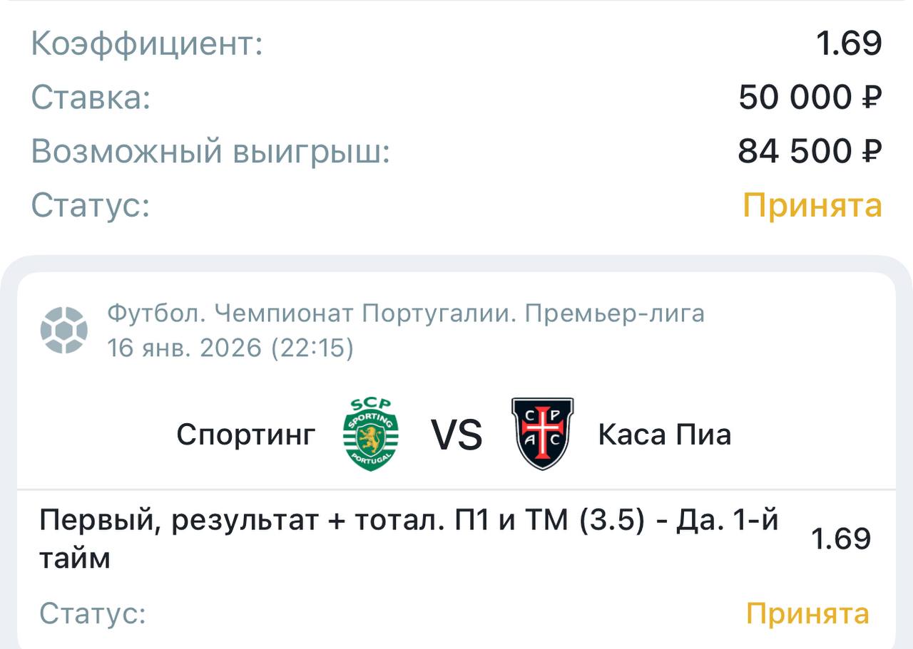The width and height of the screenshot is (913, 649).
Task: Click the gray football sport icon
Action: click(64, 331)
